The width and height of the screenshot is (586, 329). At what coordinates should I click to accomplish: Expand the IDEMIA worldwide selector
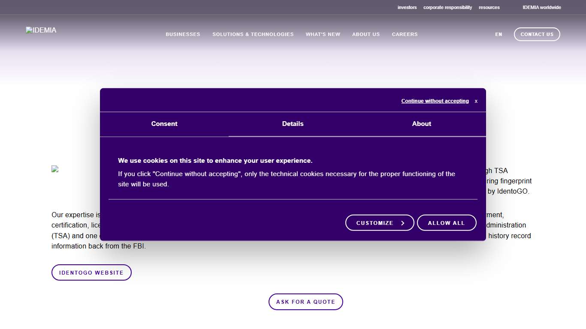541,7
